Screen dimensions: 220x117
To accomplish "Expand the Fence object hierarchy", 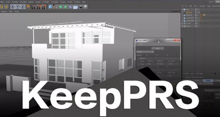I will tap(182, 26).
